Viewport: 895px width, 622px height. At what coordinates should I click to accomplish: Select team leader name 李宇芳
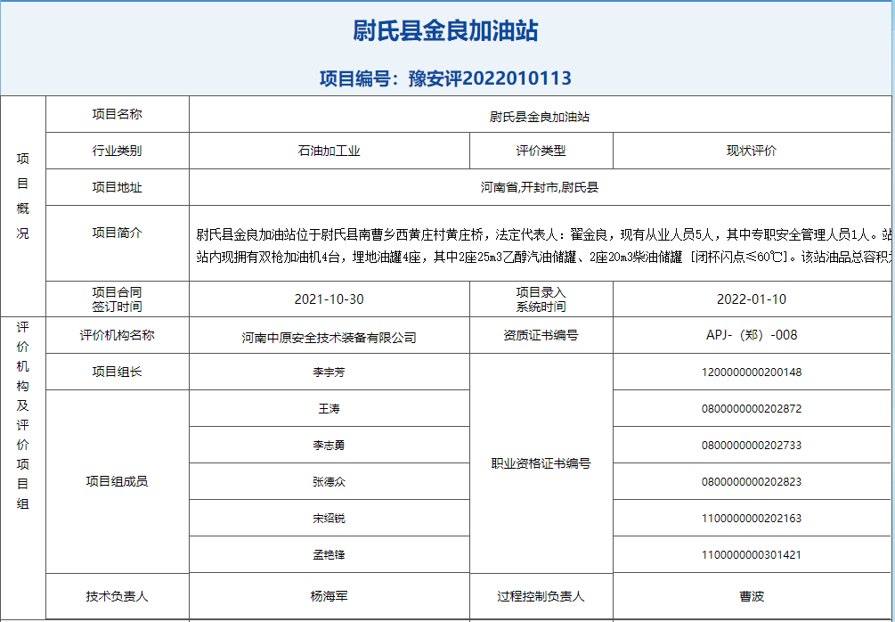coord(330,372)
